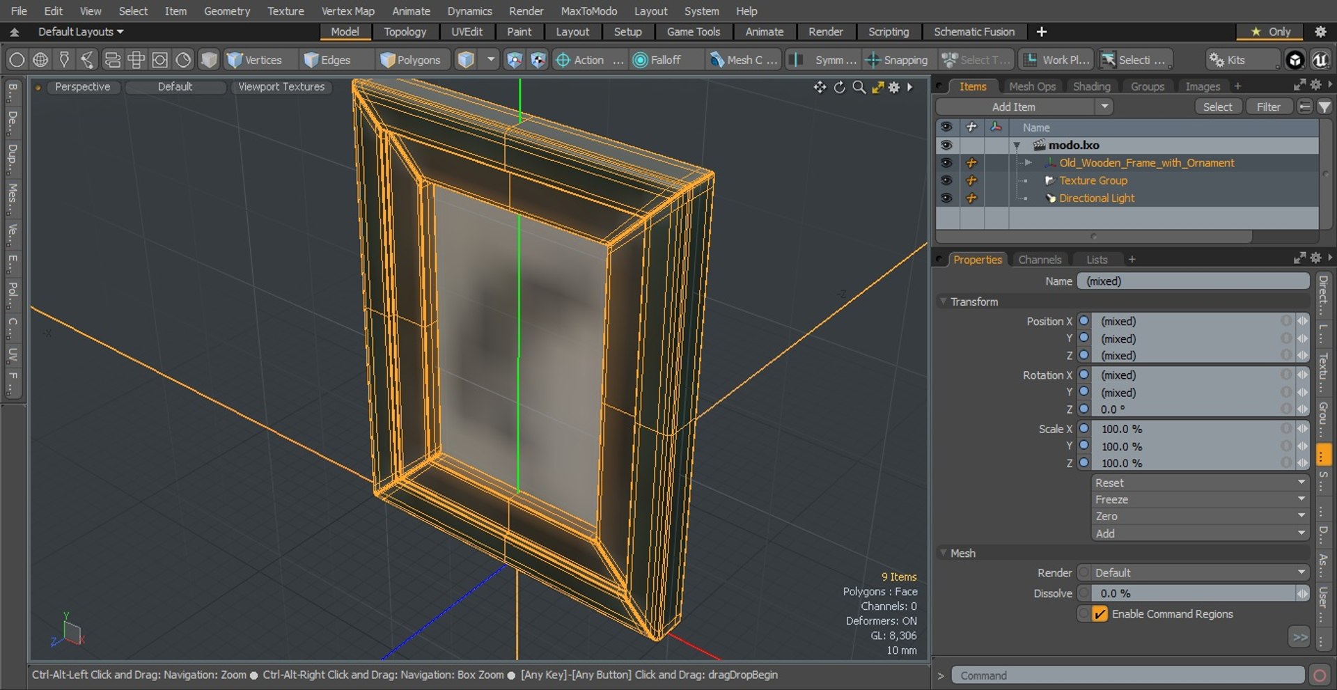Open the Snapping tool
The image size is (1337, 690).
coord(897,60)
